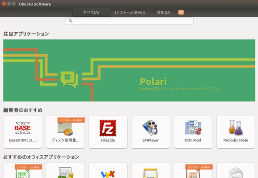Click the SMPlayer name label

(x=150, y=140)
